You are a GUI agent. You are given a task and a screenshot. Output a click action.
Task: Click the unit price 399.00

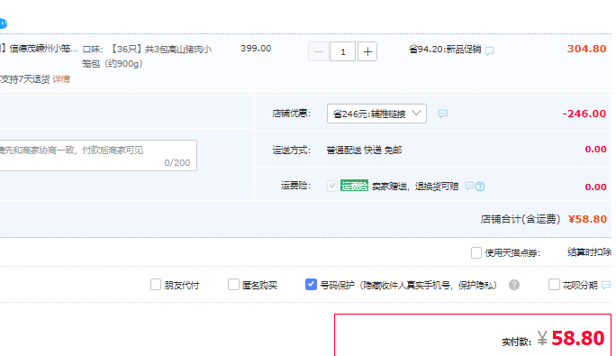tap(256, 49)
